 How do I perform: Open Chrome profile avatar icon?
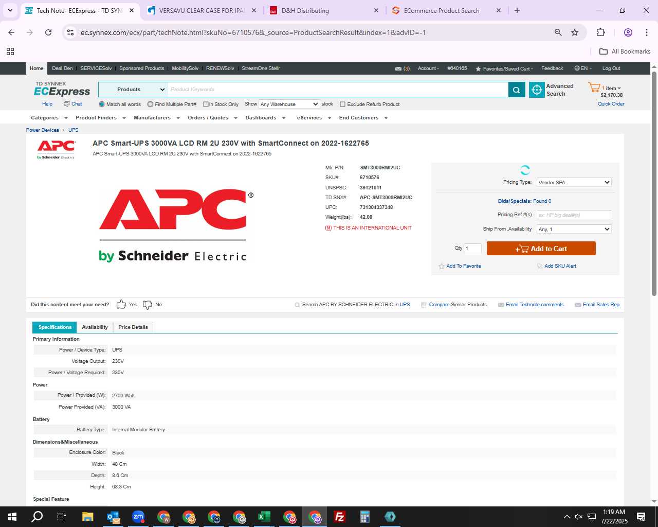tap(628, 32)
